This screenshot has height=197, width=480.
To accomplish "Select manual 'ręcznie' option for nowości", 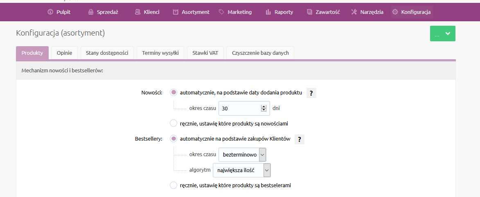I will click(174, 123).
